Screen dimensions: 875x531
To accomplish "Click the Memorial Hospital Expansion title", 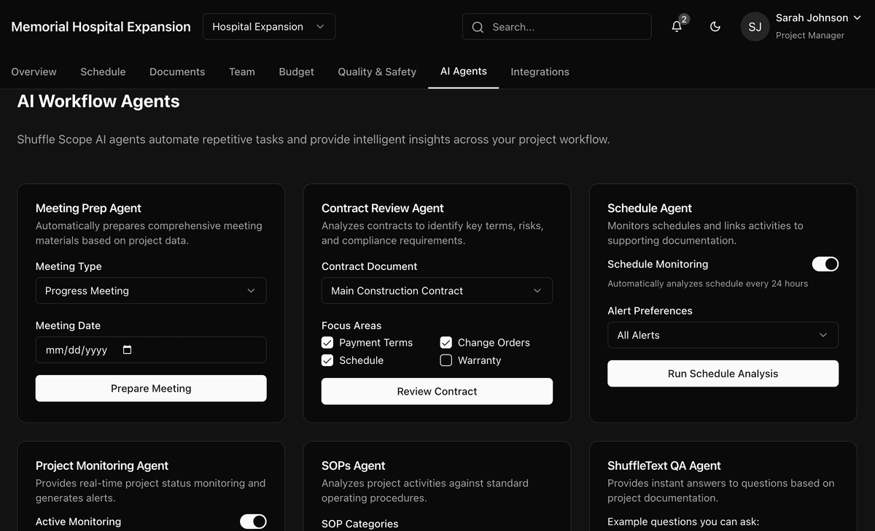I will point(101,26).
